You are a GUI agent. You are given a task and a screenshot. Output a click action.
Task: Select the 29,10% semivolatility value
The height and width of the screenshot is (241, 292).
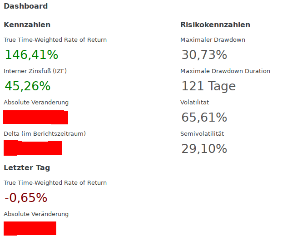(204, 148)
